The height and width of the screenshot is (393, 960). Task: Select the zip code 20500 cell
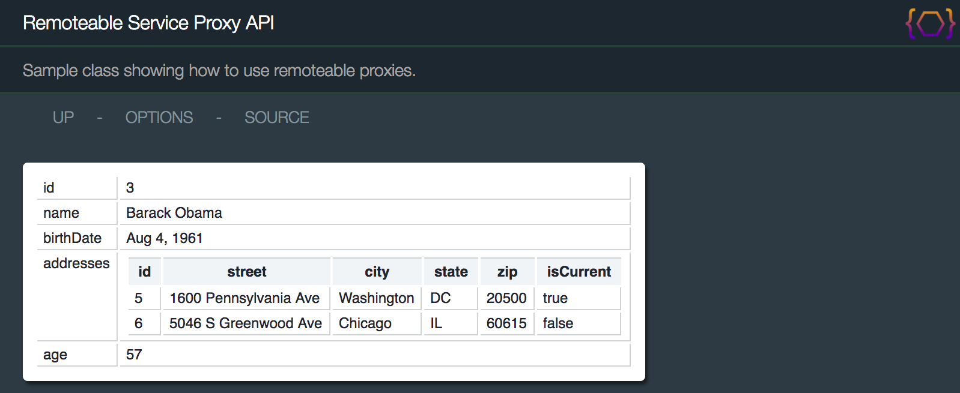click(x=506, y=298)
